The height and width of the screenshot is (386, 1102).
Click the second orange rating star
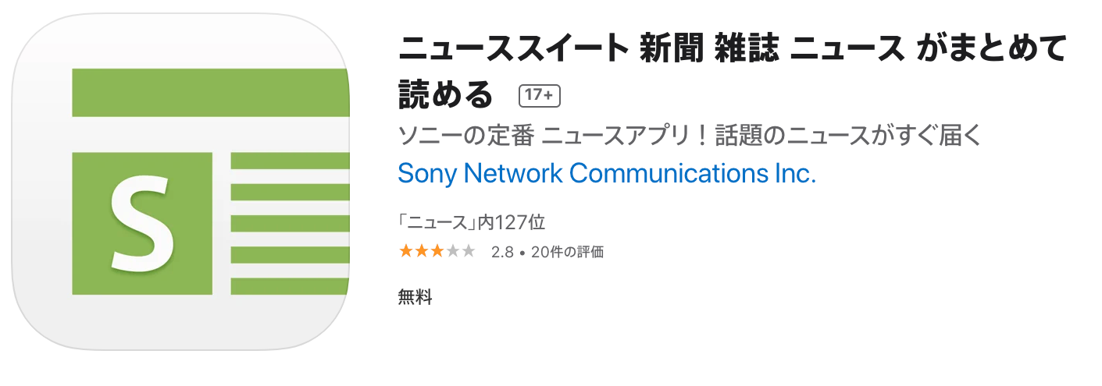422,251
